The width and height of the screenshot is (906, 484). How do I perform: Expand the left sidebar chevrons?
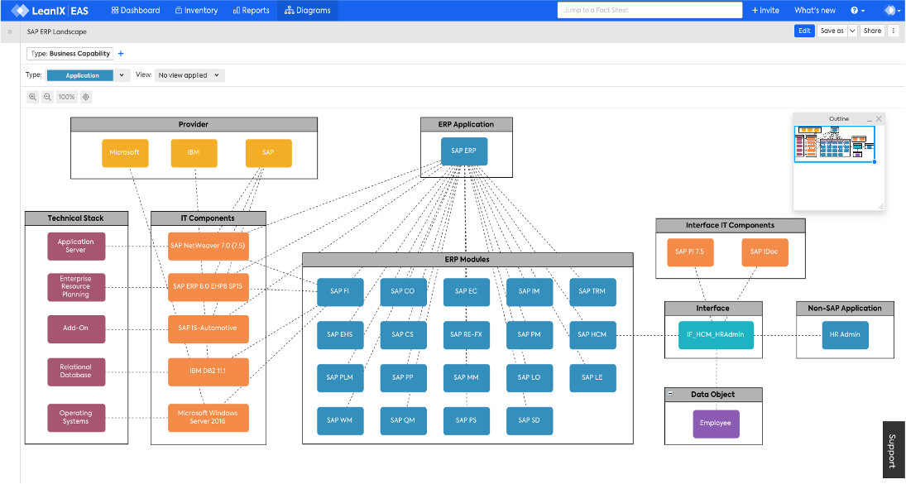pyautogui.click(x=8, y=31)
